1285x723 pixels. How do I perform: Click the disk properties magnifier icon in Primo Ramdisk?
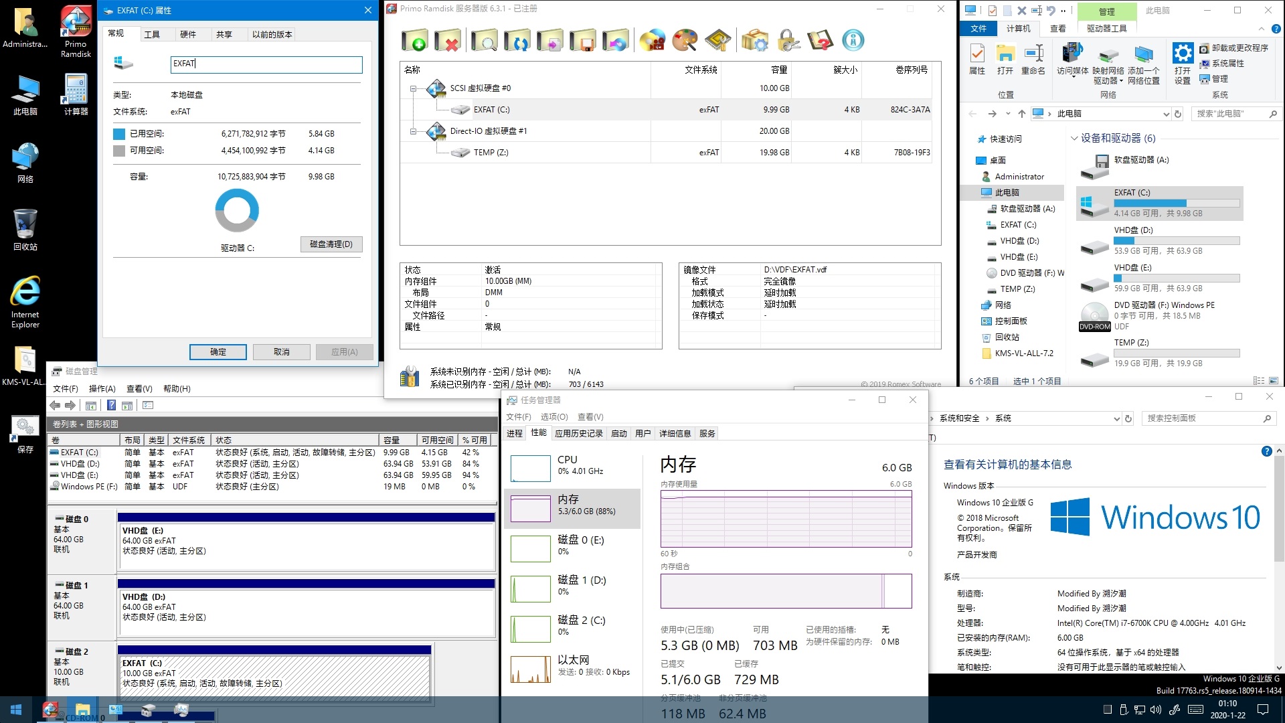click(x=484, y=40)
